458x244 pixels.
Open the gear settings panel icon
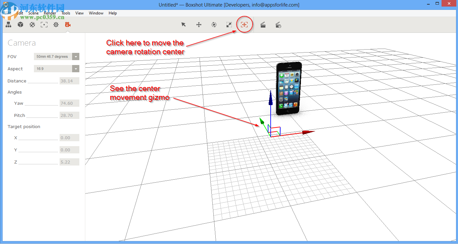[56, 25]
